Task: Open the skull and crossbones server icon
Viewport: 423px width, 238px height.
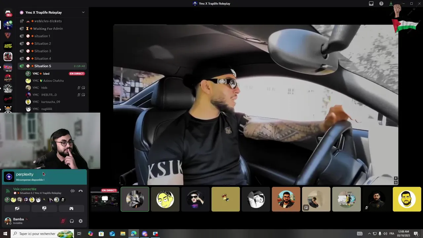Action: [x=8, y=109]
